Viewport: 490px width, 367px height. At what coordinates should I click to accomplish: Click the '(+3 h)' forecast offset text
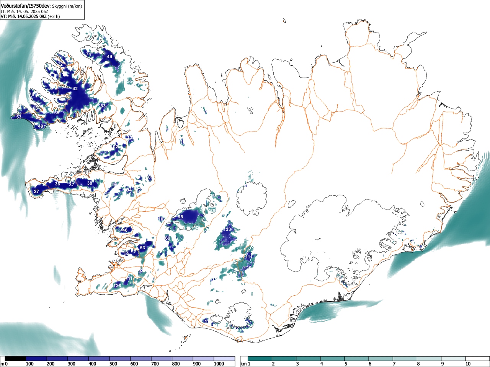point(54,16)
